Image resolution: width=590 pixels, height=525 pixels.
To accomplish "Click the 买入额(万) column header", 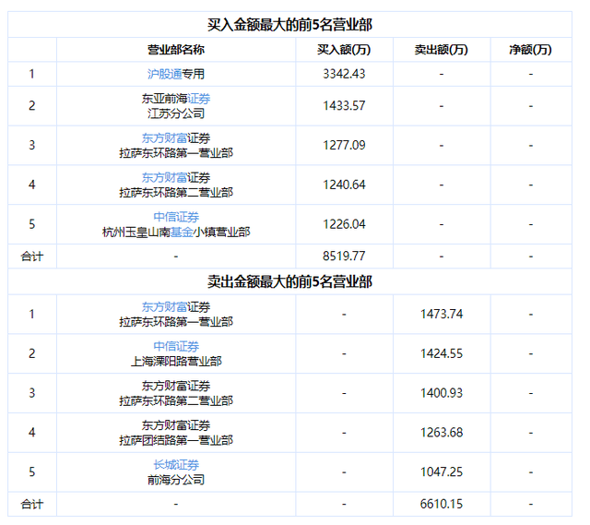I will [344, 49].
